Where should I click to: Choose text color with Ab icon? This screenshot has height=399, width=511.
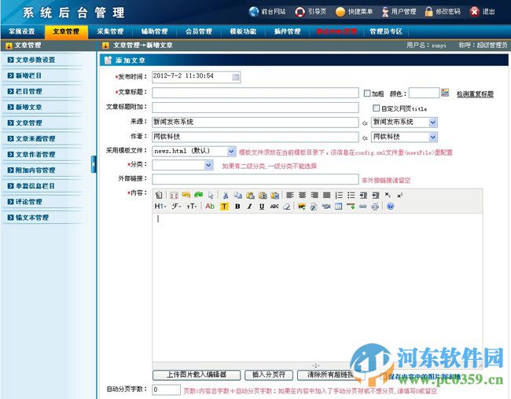click(x=210, y=207)
